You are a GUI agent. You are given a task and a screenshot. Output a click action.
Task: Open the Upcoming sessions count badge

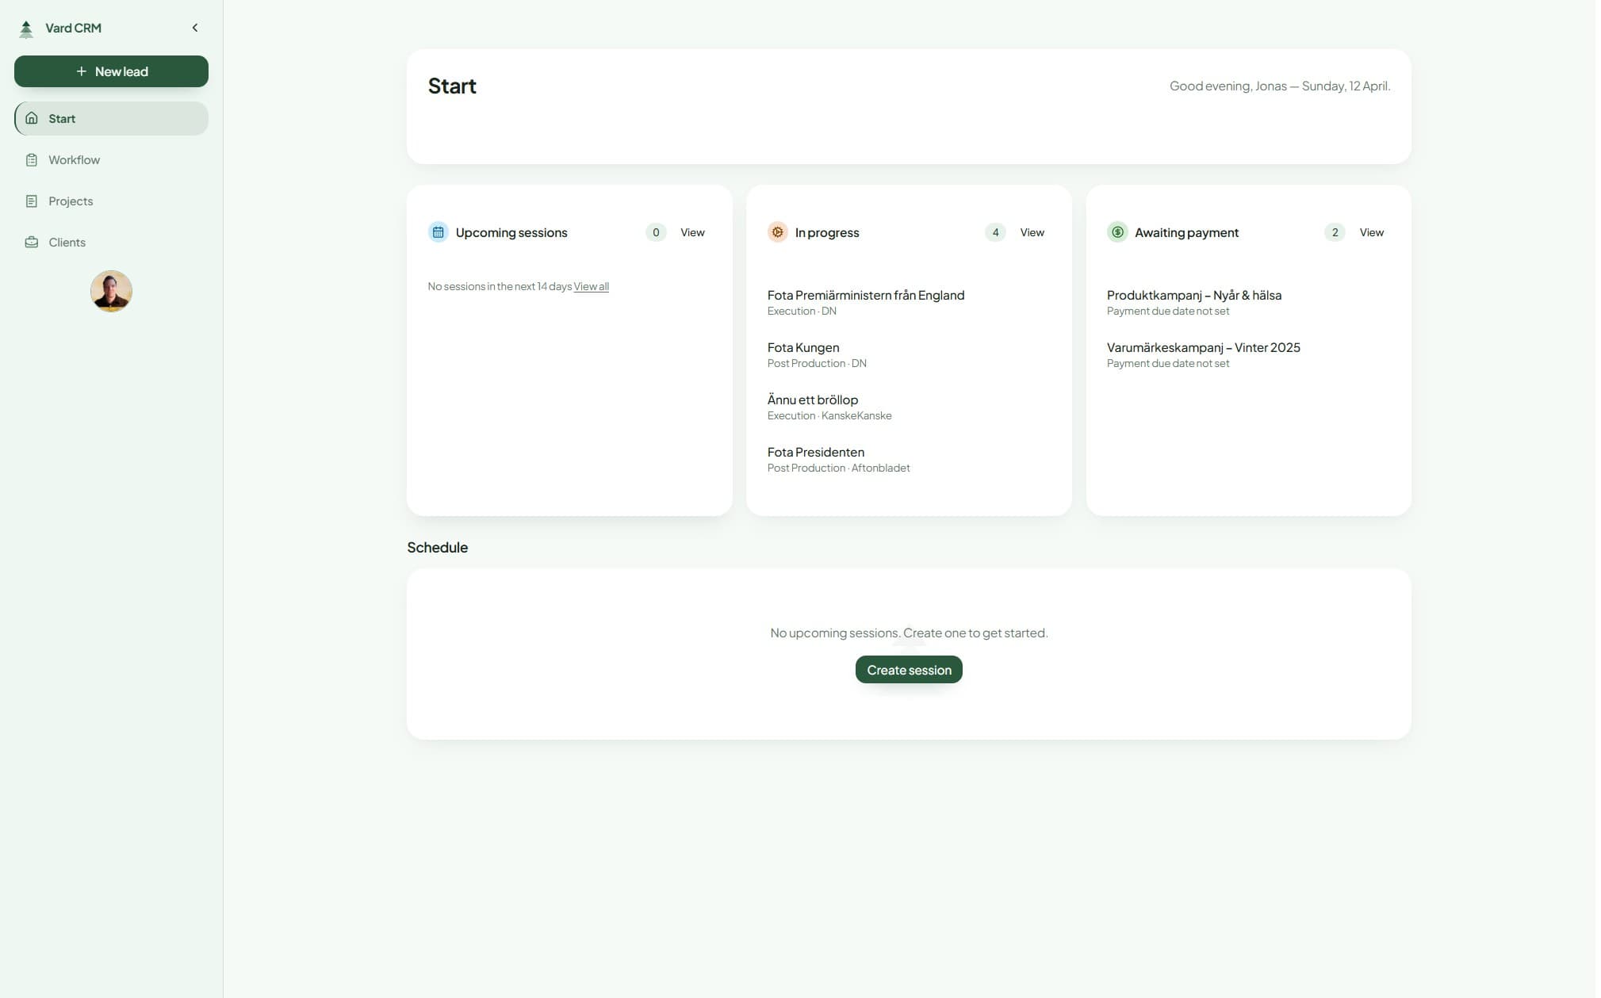click(x=655, y=231)
